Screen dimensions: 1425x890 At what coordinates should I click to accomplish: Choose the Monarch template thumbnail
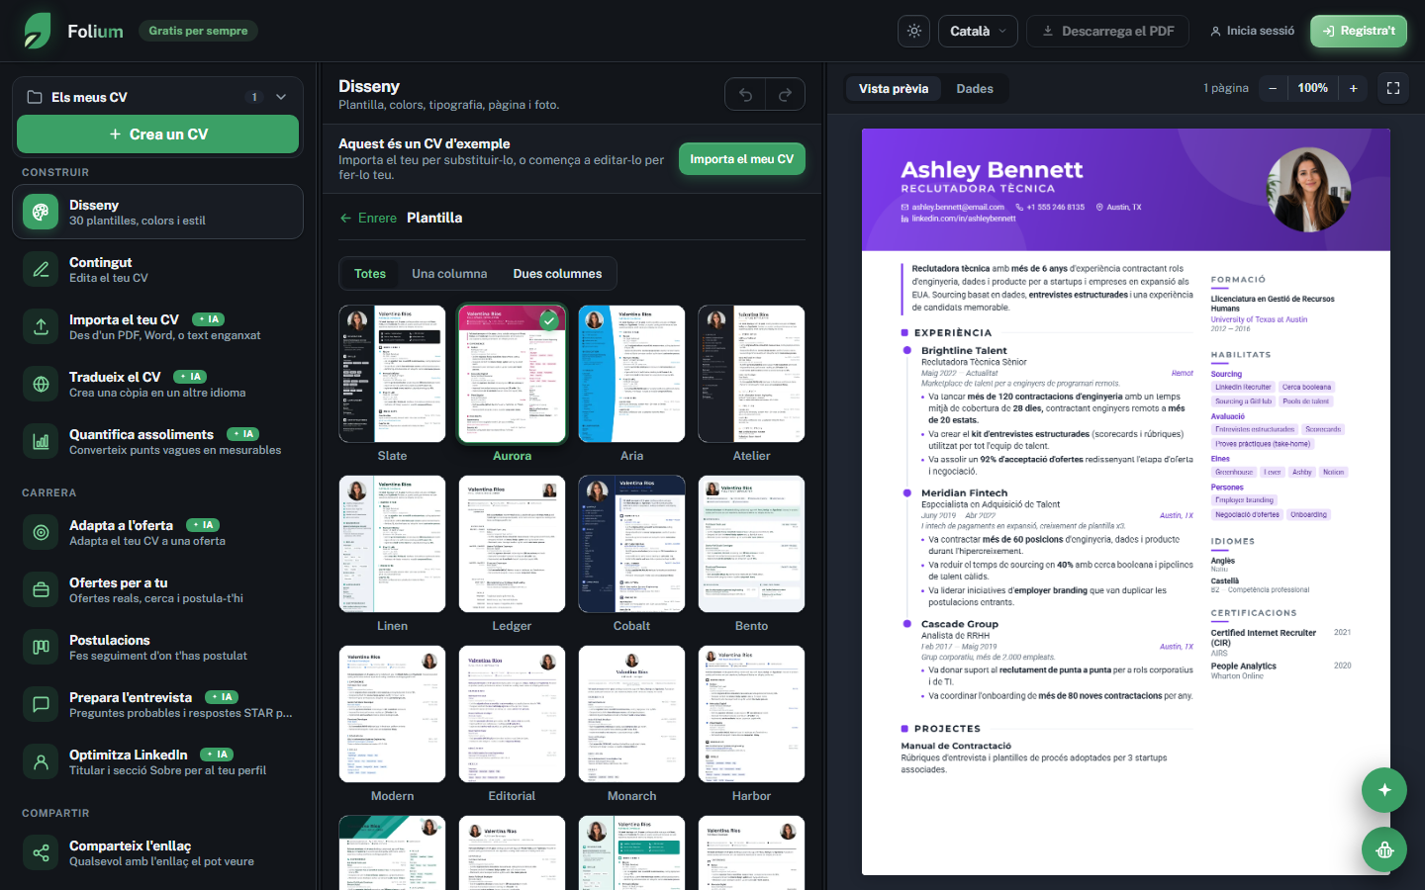coord(631,714)
